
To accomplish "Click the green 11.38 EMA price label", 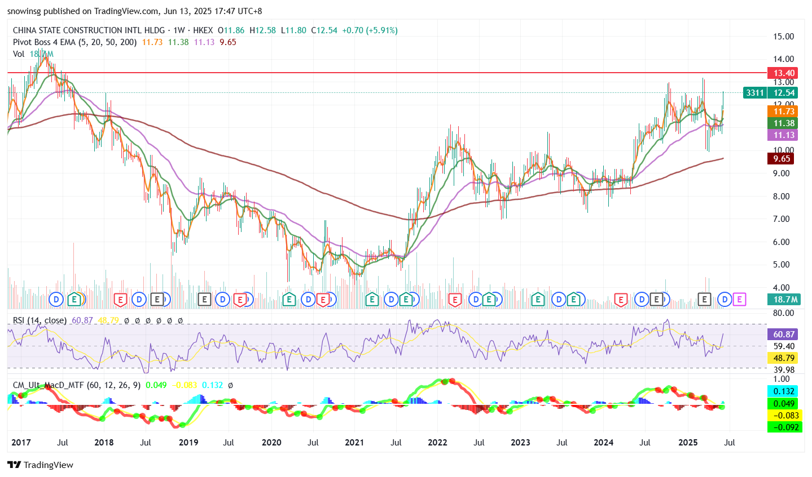I will tap(784, 123).
